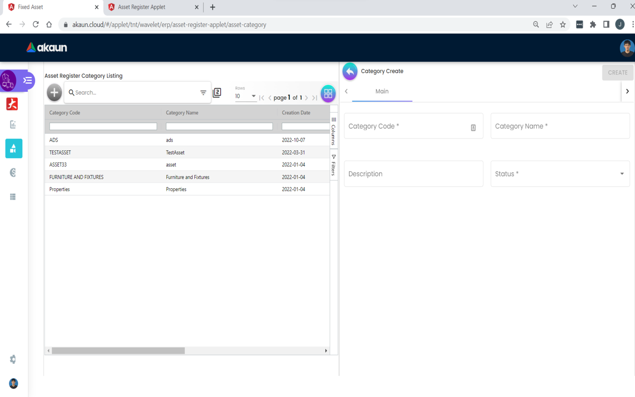
Task: Click the plus icon to add category
Action: (54, 93)
